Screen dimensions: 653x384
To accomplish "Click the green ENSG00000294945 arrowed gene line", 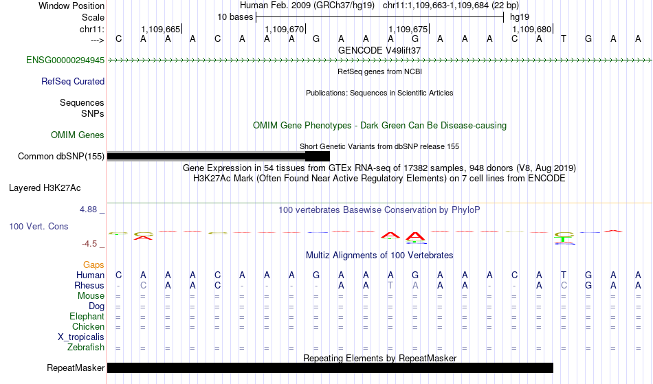I will 379,60.
